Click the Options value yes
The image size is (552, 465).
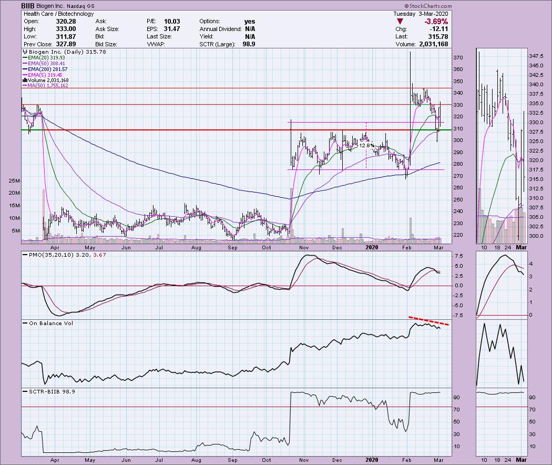pos(250,22)
